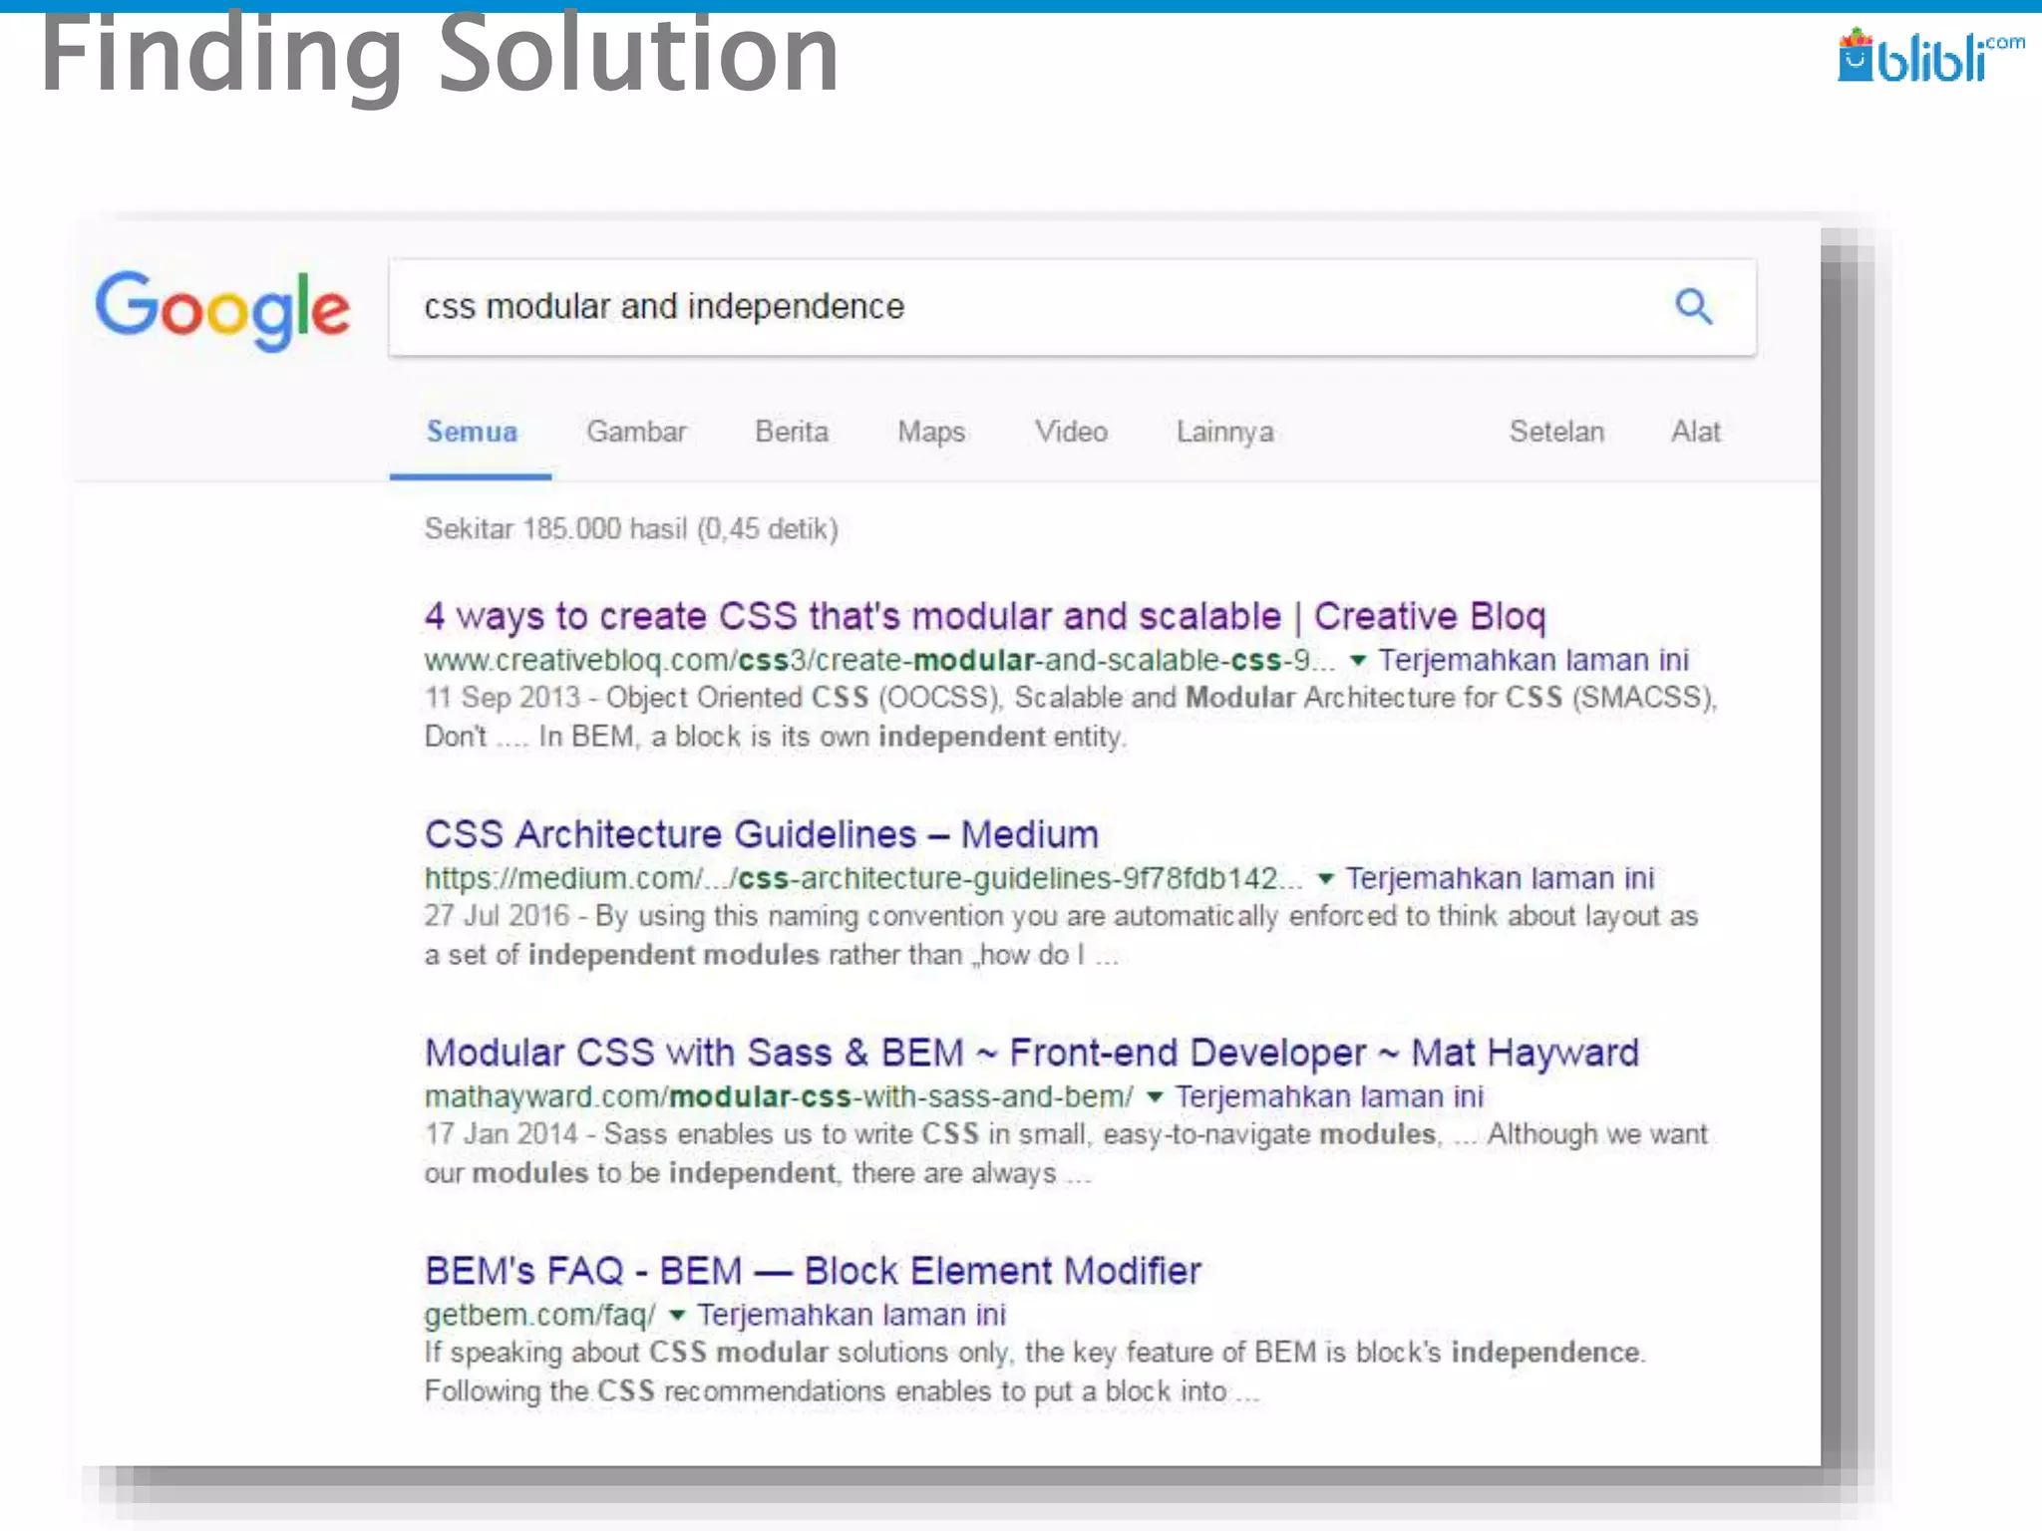
Task: Expand dropdown arrow beside mathayward.com URL
Action: (1155, 1097)
